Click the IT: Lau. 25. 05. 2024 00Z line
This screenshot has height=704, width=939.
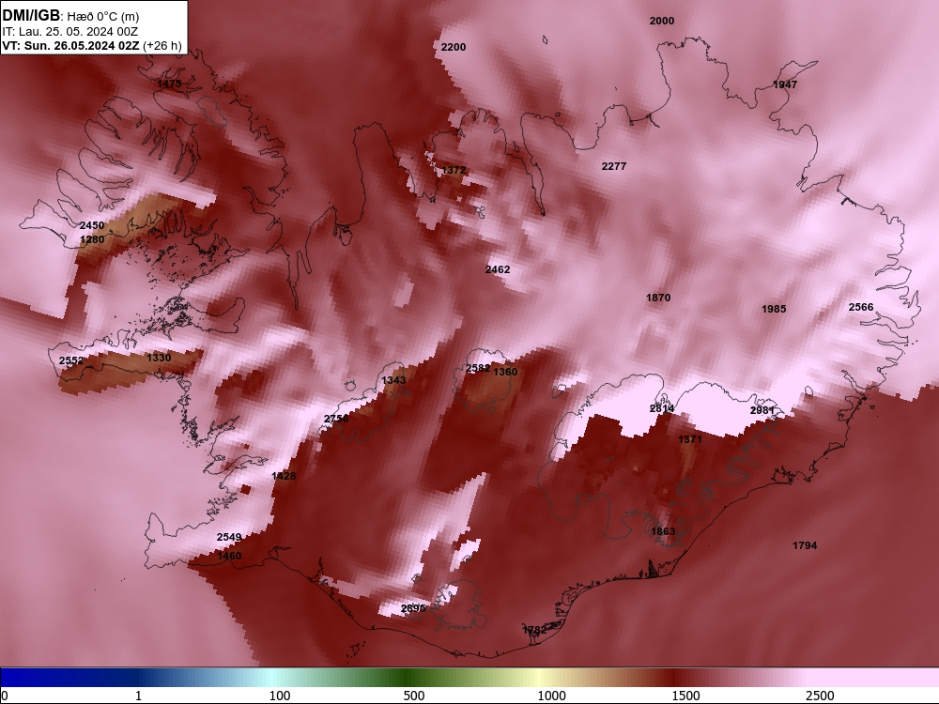70,32
